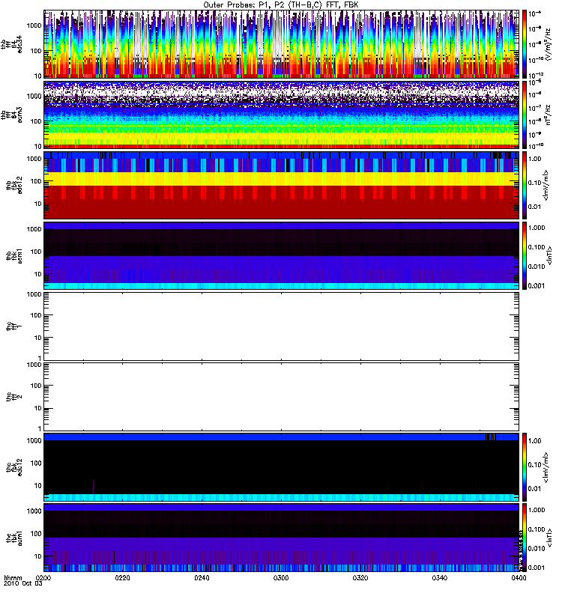Viewport: 562px width, 599px height.
Task: Click the 1 tick on thc fff 1 axis
Action: pos(40,358)
